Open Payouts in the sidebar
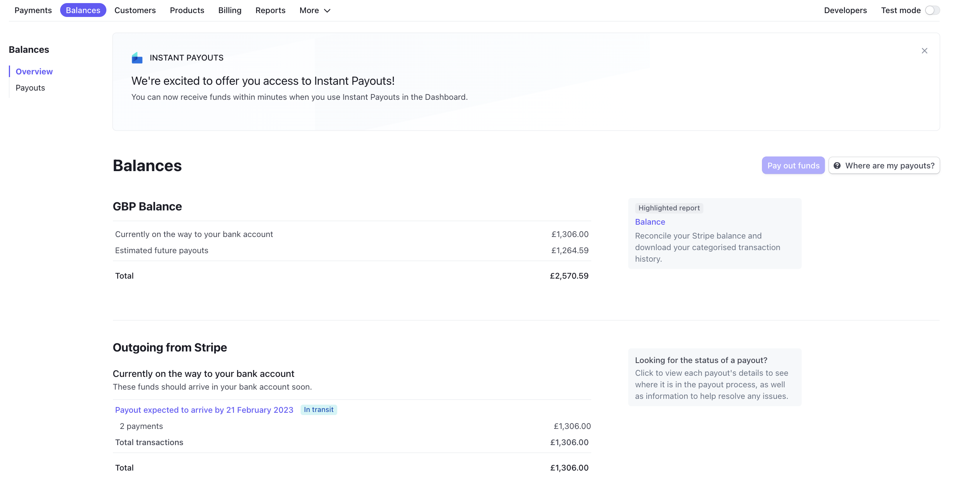The height and width of the screenshot is (501, 972). pos(30,88)
